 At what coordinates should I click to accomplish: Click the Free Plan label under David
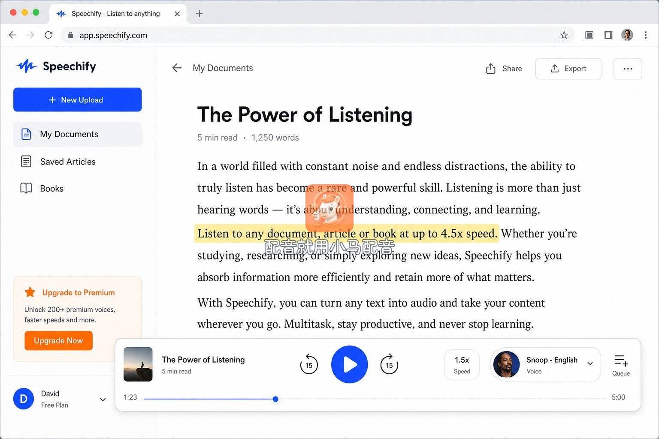coord(54,405)
